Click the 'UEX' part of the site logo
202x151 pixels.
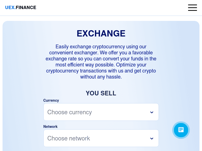click(10, 8)
